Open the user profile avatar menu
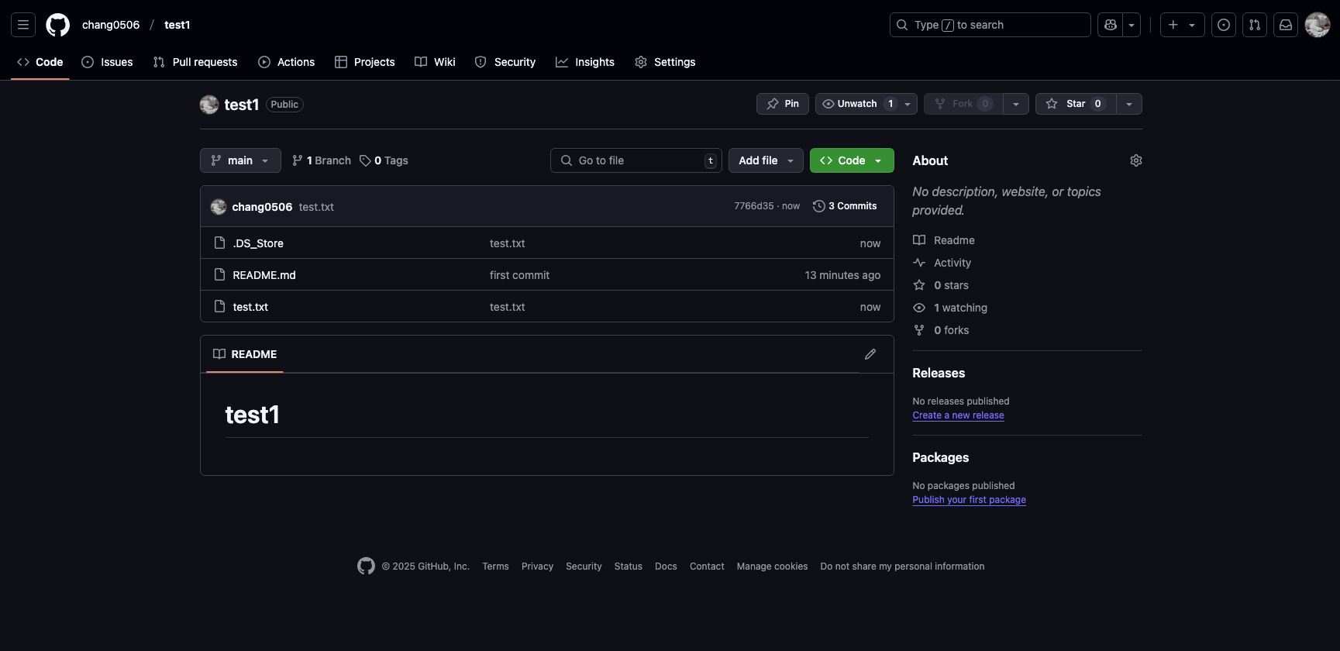Viewport: 1340px width, 651px height. click(x=1318, y=25)
